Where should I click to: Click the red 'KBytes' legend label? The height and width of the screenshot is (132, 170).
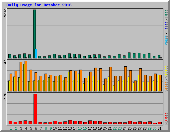[166, 118]
